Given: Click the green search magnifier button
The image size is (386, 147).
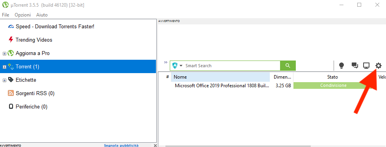Looking at the screenshot, I should pos(288,66).
